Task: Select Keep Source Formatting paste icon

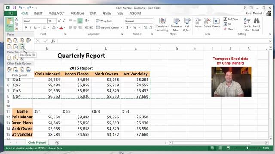Action: [28, 40]
